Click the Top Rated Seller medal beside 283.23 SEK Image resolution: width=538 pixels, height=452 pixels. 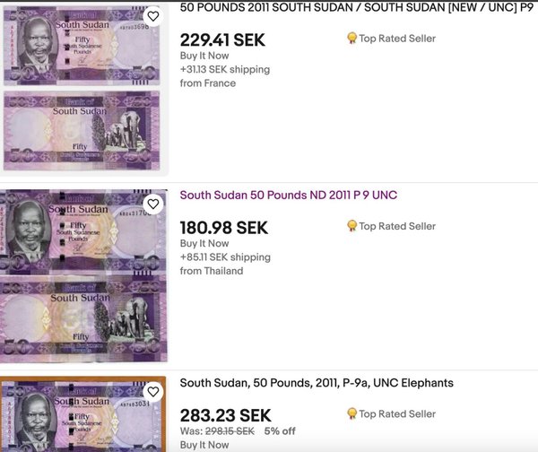click(x=351, y=414)
